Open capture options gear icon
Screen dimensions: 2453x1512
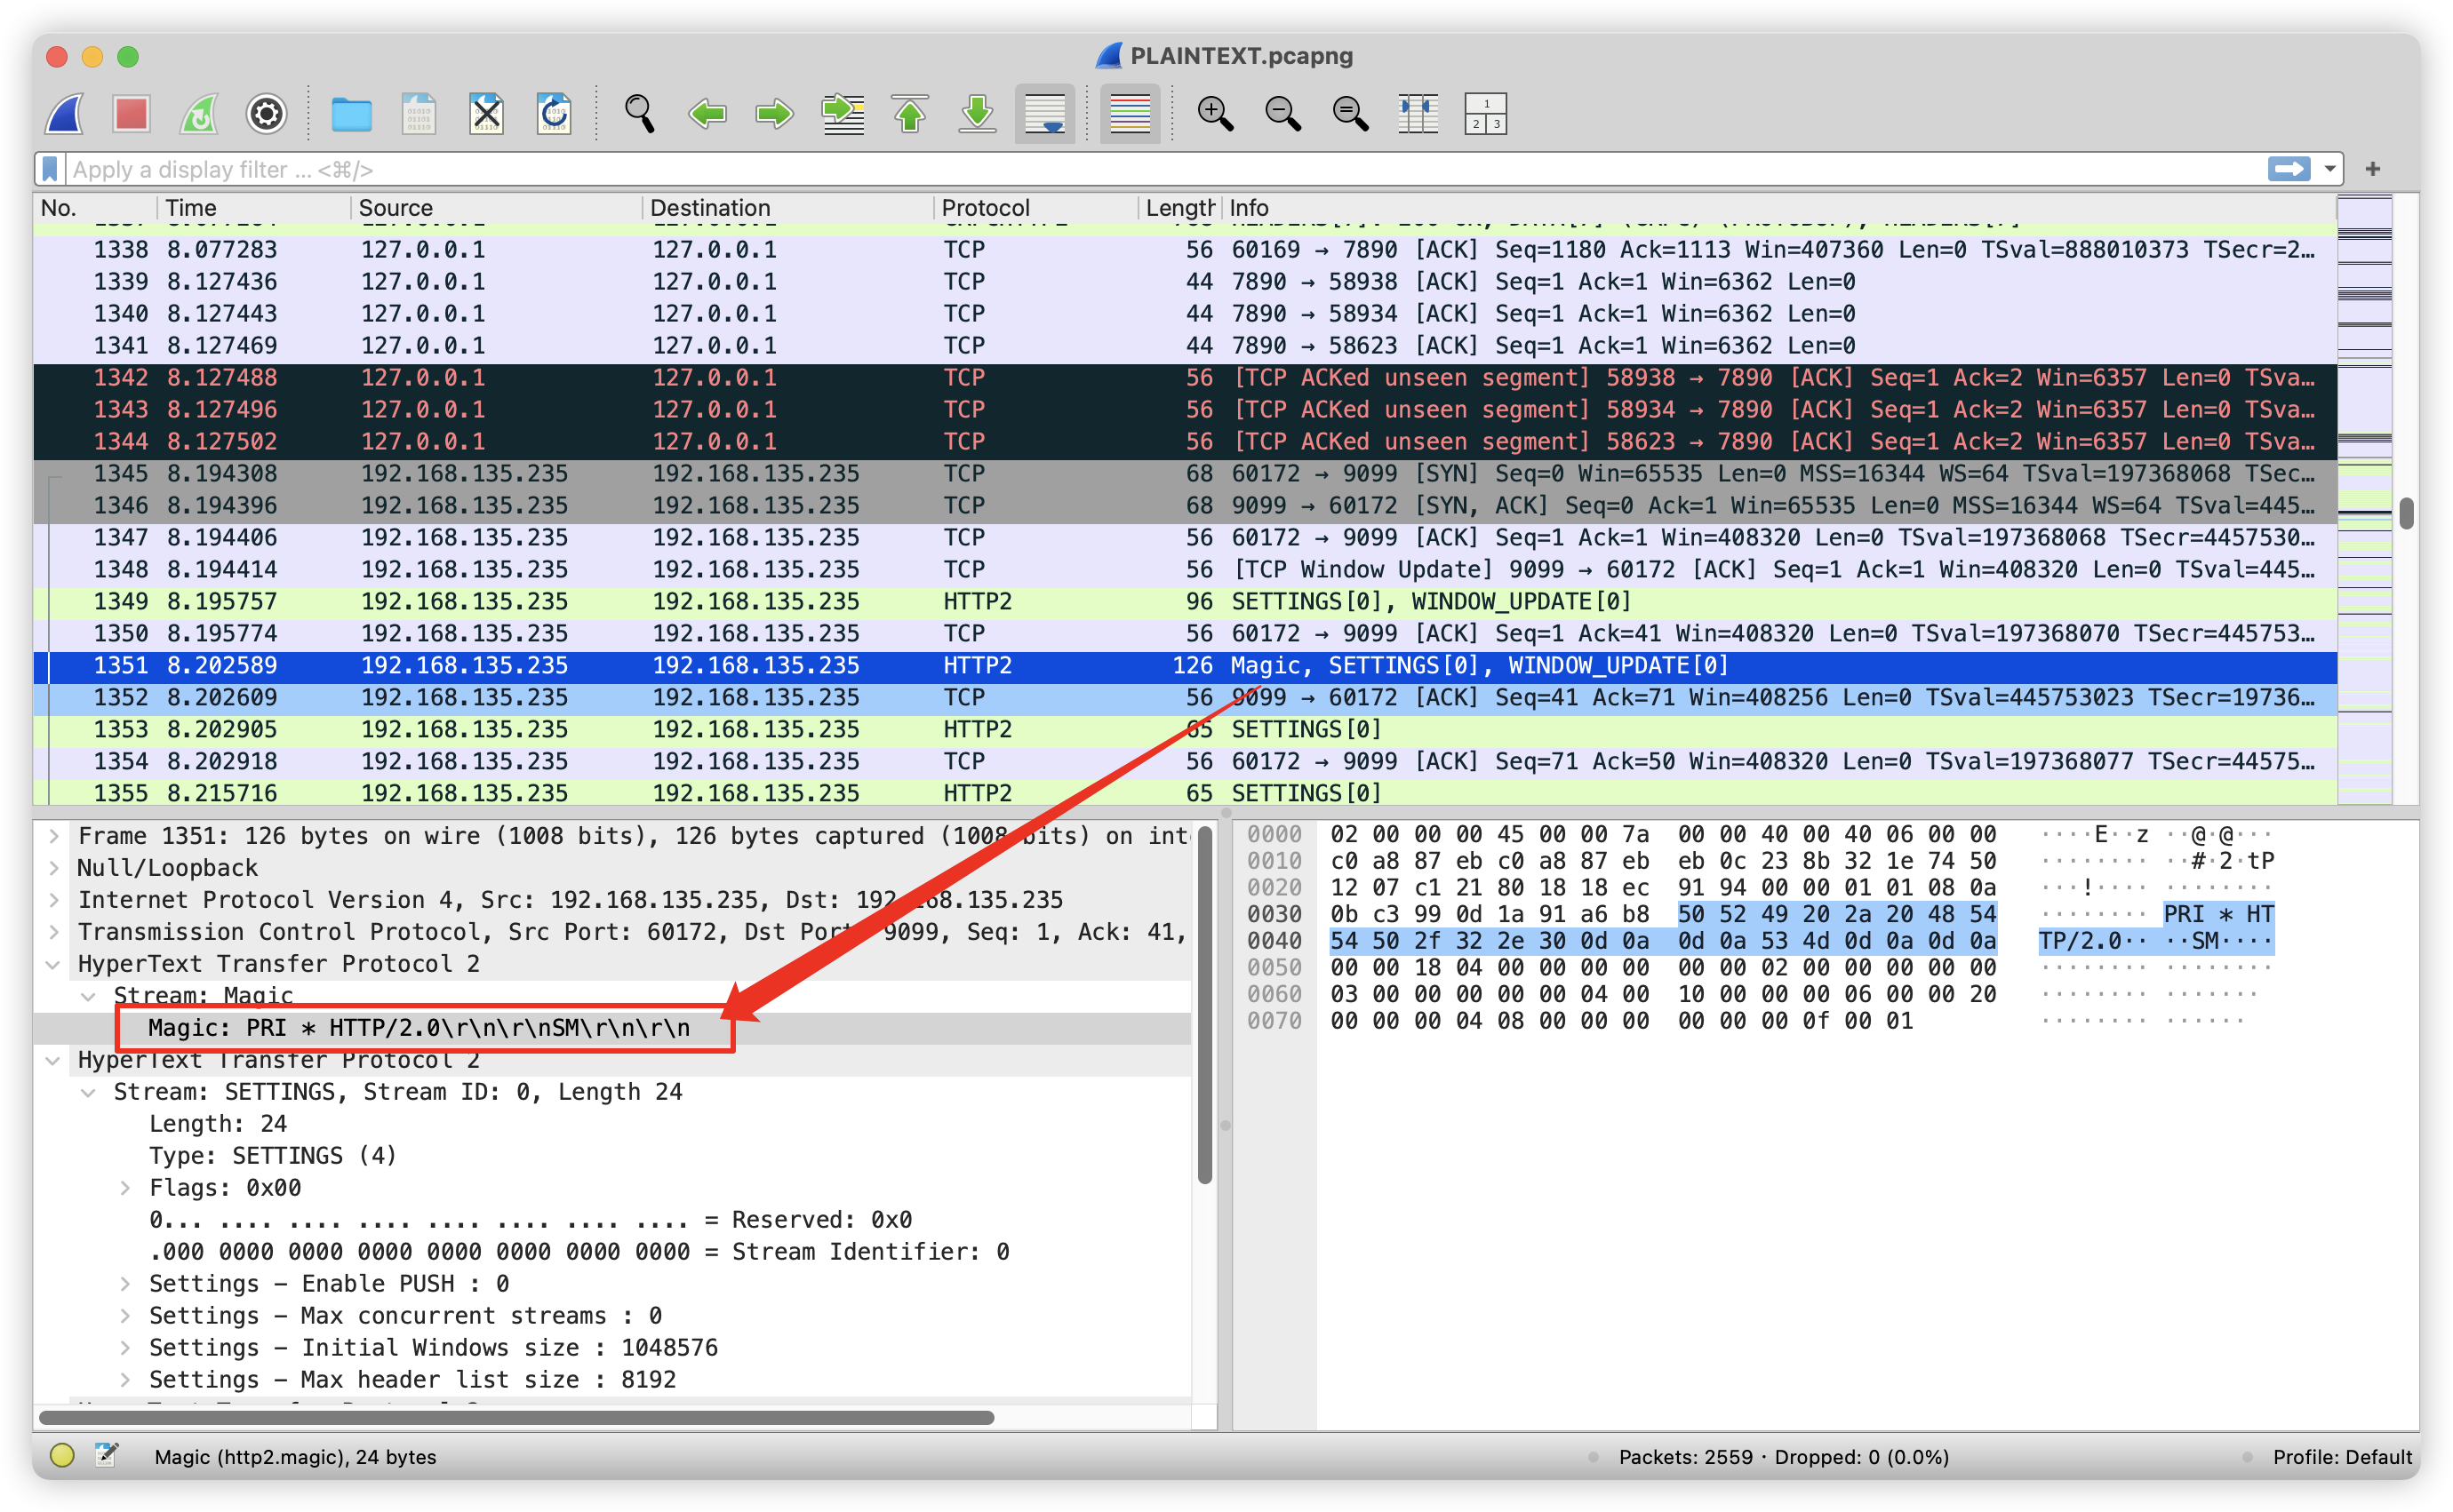(x=266, y=114)
